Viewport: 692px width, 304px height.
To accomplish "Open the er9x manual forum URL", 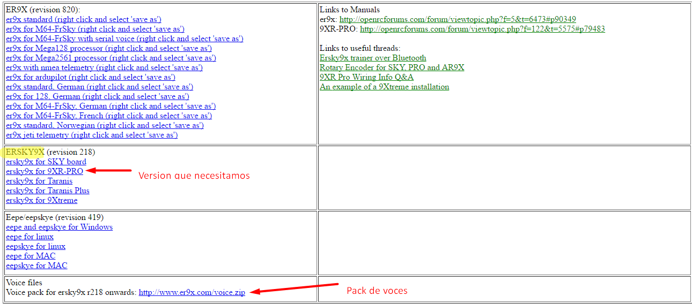I will tap(458, 19).
